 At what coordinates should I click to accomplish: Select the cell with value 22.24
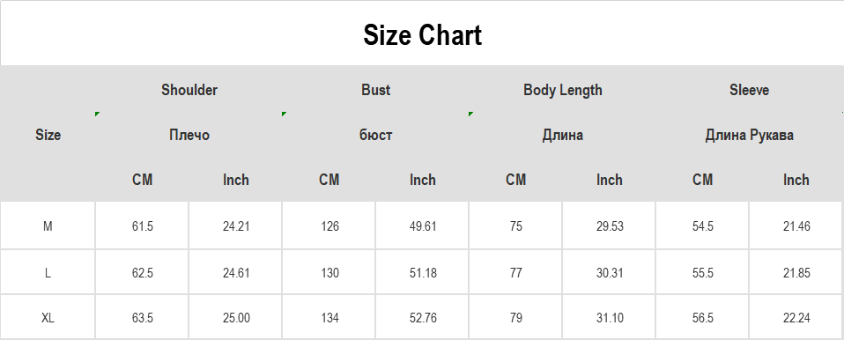796,318
